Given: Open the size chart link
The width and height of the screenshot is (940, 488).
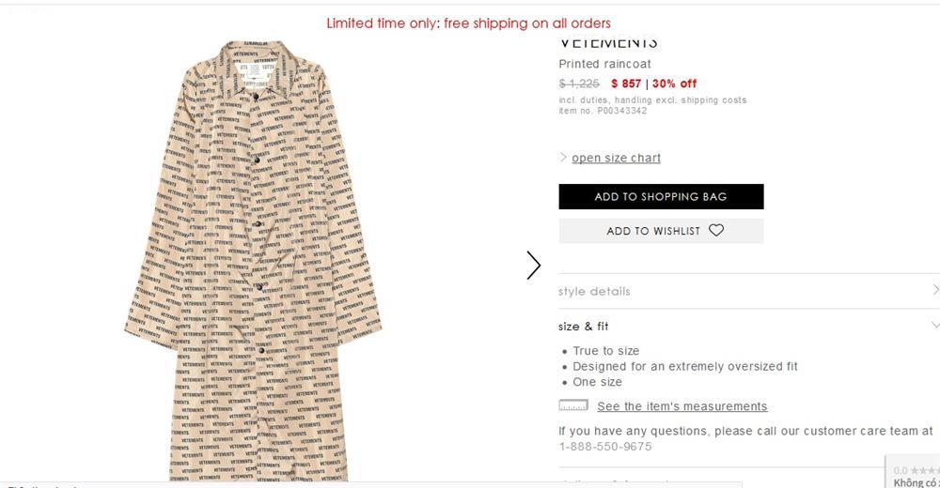Looking at the screenshot, I should [x=616, y=158].
